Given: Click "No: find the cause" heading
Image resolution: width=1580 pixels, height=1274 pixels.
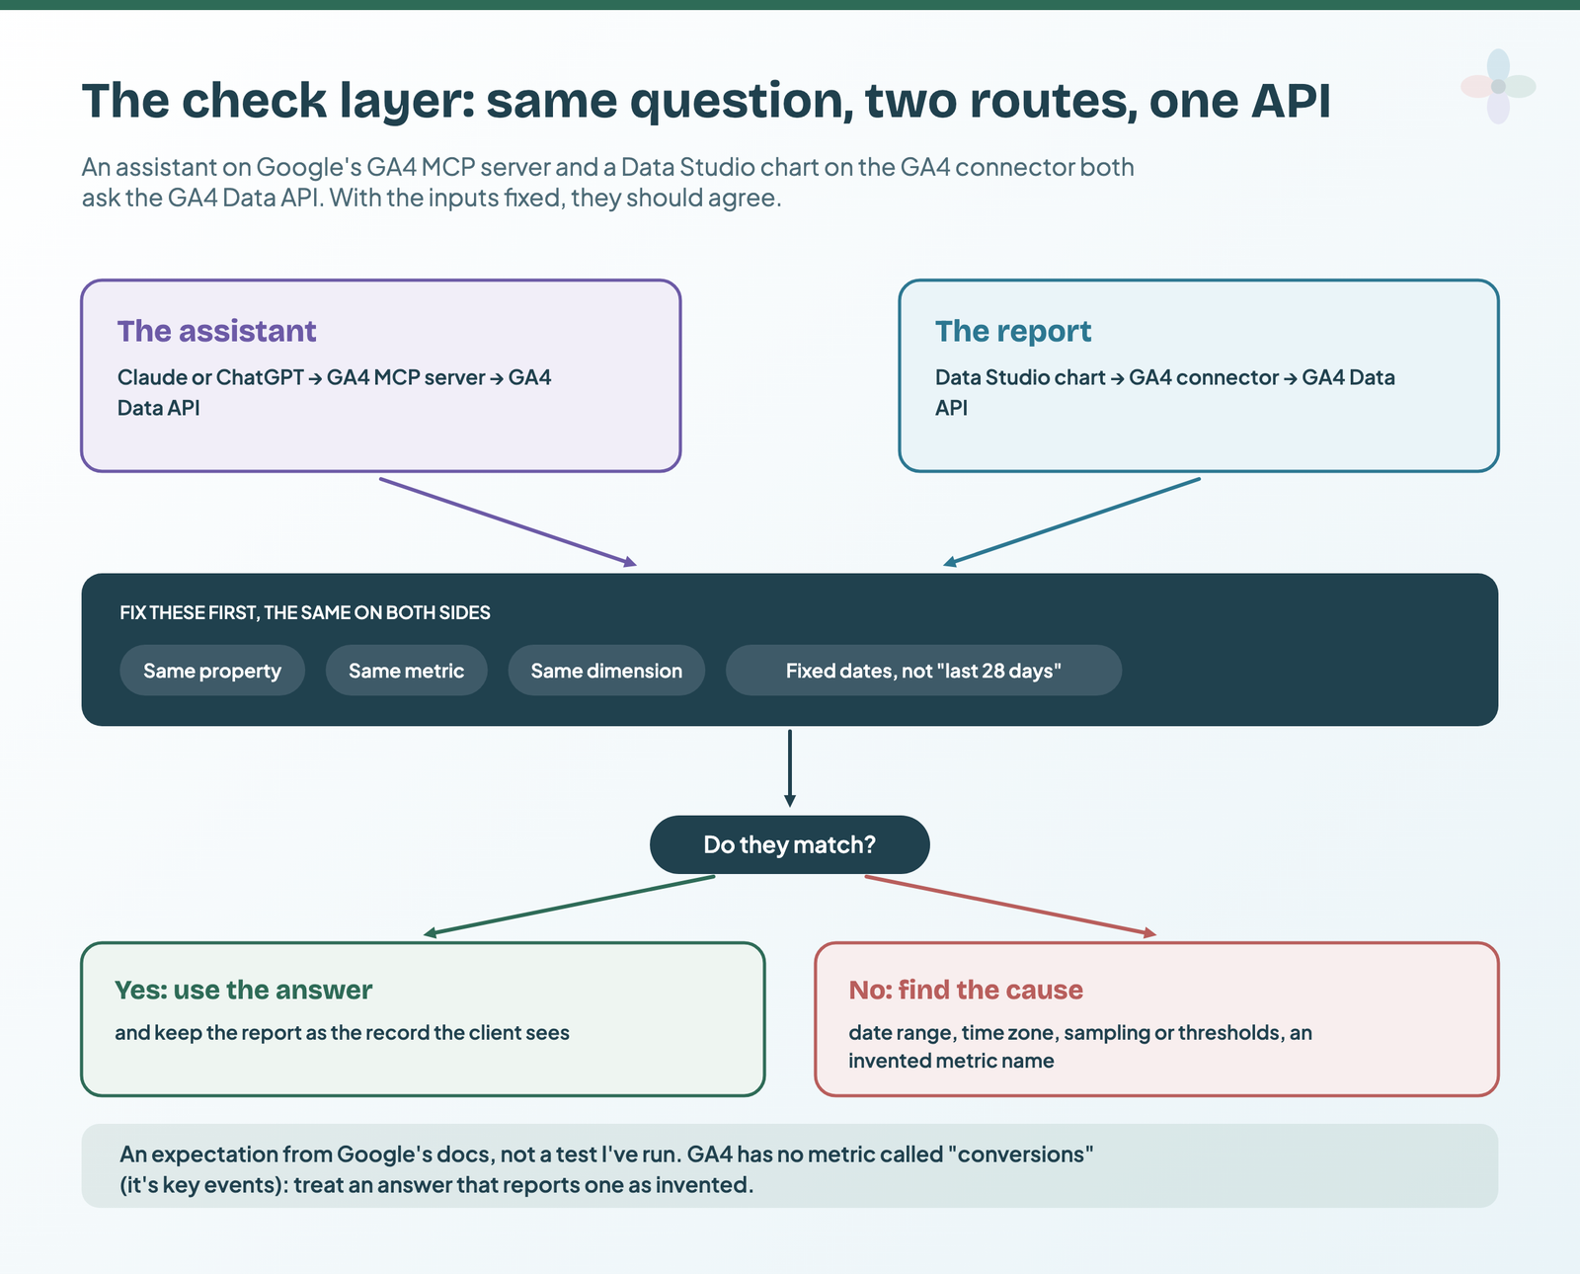Looking at the screenshot, I should click(x=966, y=990).
